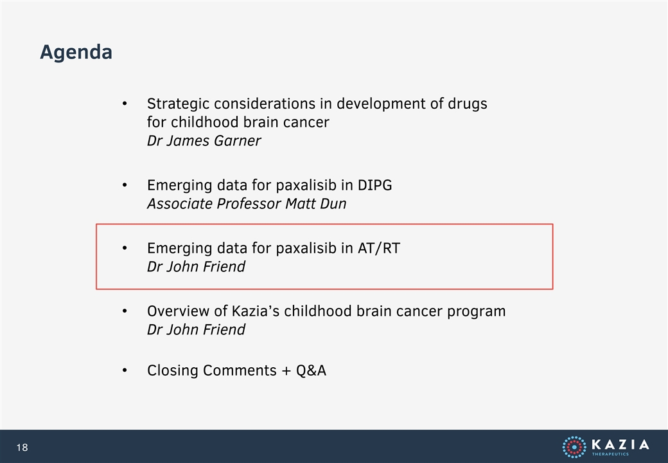Select 'Emerging data for paxalisib in DIPG' text
This screenshot has height=463, width=668.
coord(269,185)
